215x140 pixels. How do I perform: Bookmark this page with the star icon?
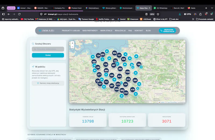[158, 14]
